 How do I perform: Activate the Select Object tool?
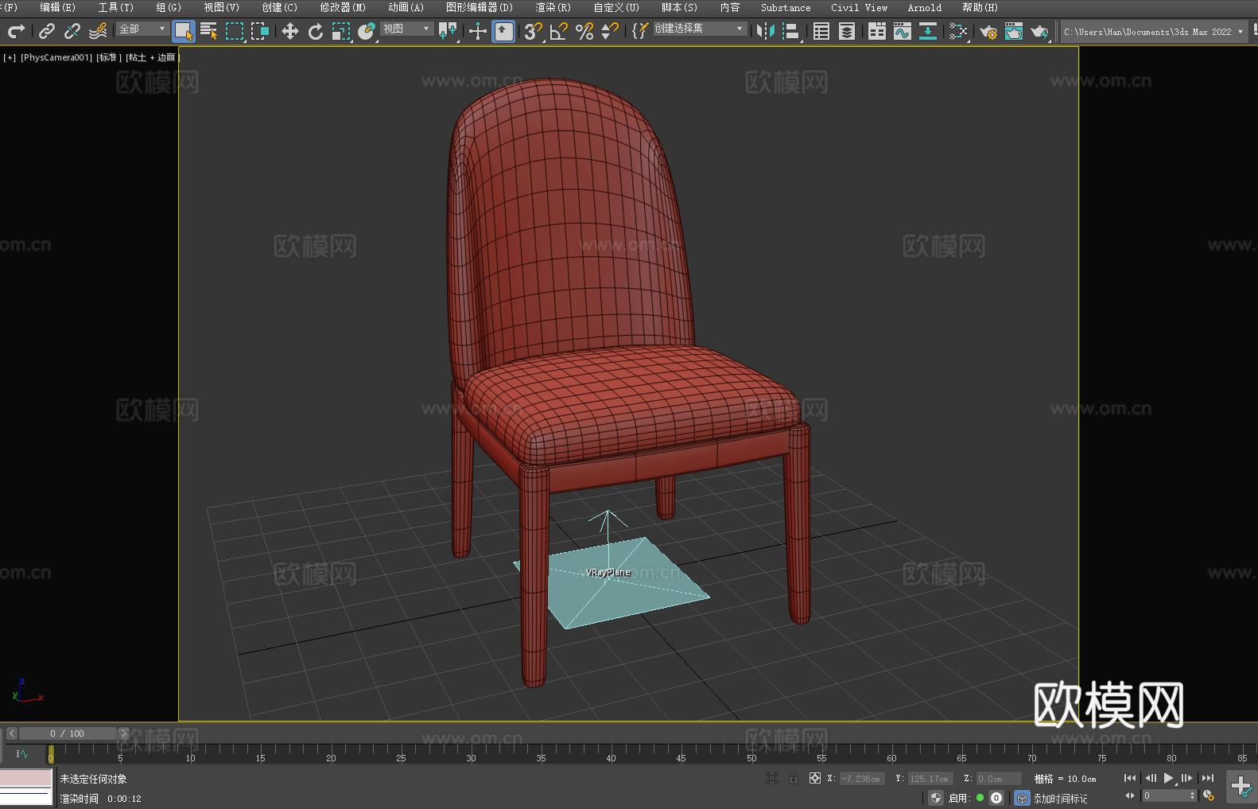184,31
